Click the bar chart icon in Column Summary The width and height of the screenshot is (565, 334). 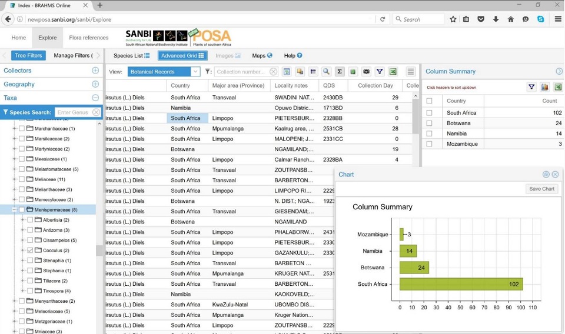click(545, 87)
